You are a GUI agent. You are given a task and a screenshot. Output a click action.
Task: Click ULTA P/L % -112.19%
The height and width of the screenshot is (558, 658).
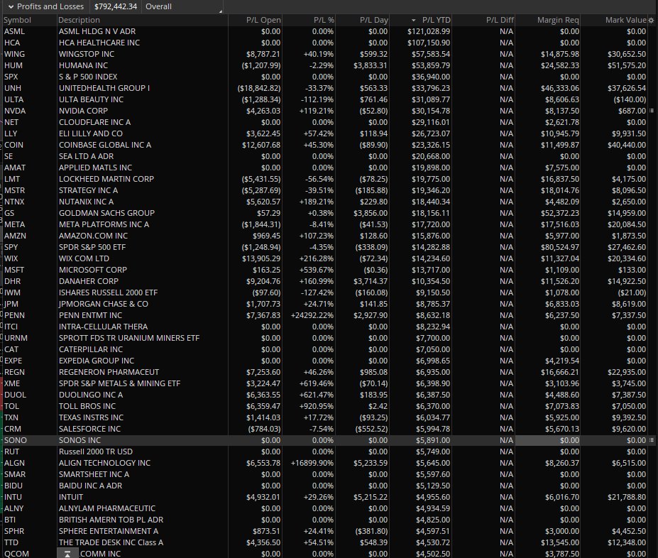point(317,99)
